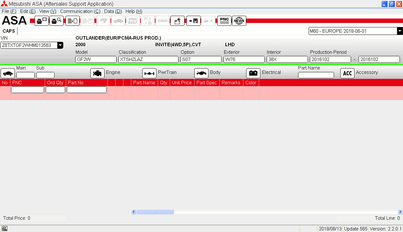Screen dimensions: 403x232
Task: Expand the VIN dropdown arrow
Action: tap(60, 45)
